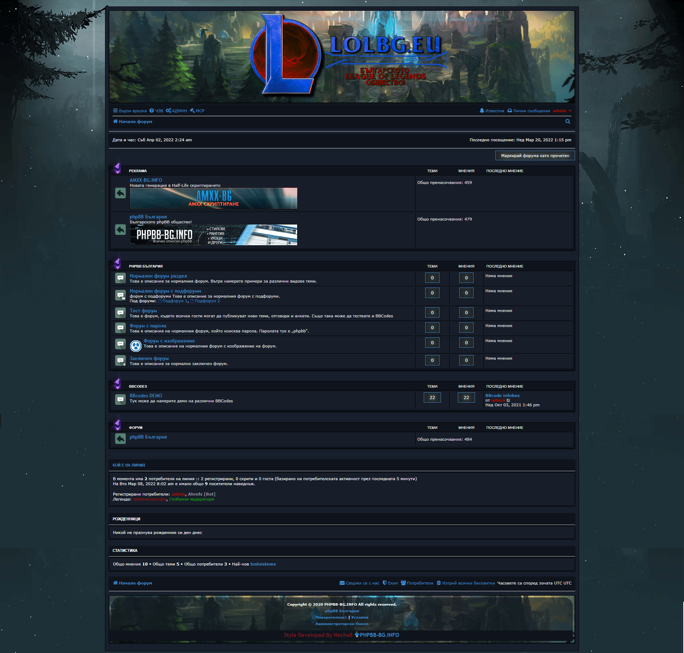Open phpBB България link in Форум section
The height and width of the screenshot is (653, 684).
pos(148,437)
